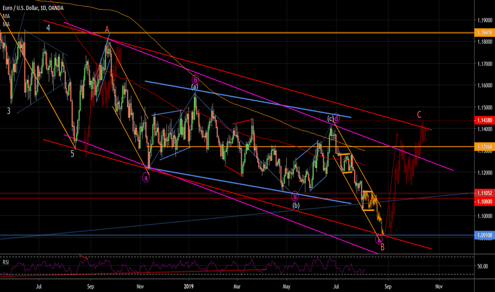Click the 1.17000 price axis value
The height and width of the screenshot is (292, 495).
tap(485, 64)
